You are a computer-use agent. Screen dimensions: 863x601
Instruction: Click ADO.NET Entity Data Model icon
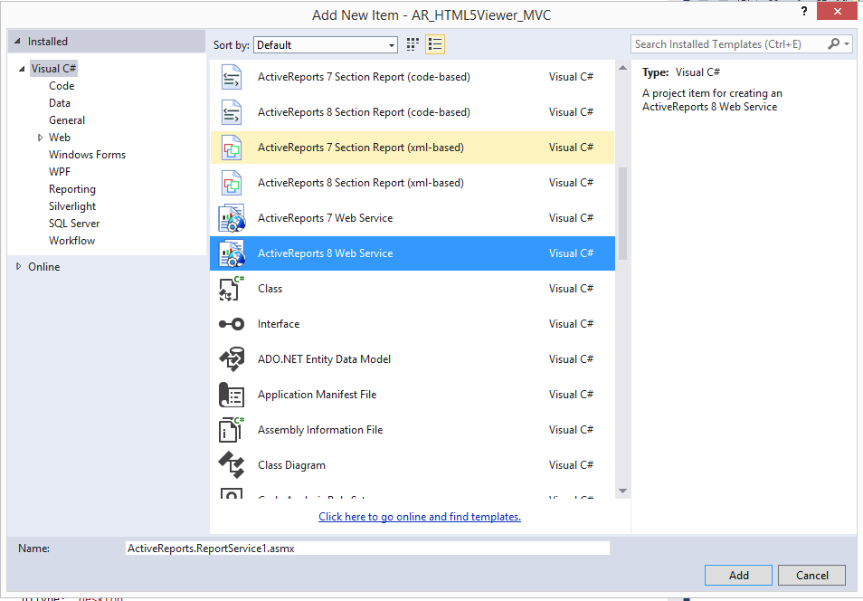tap(232, 359)
